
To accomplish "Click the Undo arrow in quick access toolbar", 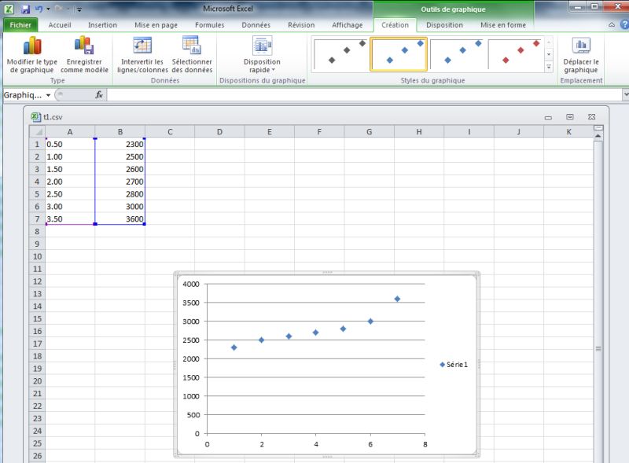I will tap(39, 9).
